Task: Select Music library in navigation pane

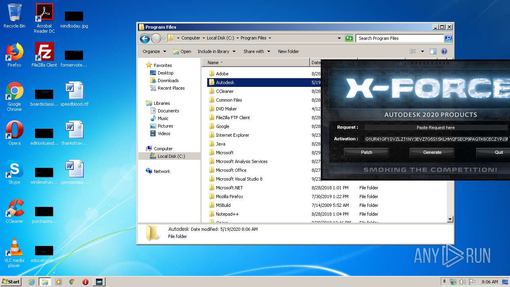Action: coord(163,118)
